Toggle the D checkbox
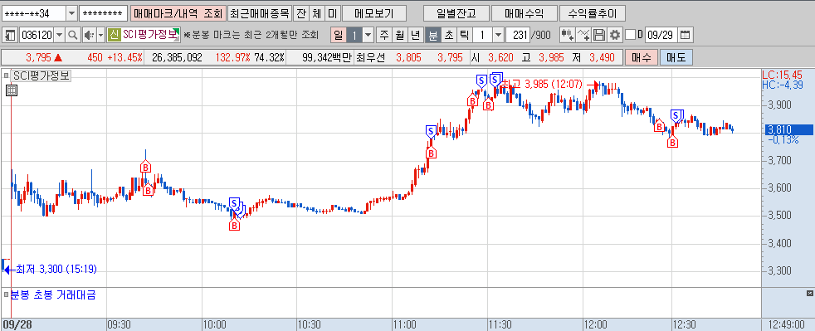 (631, 36)
